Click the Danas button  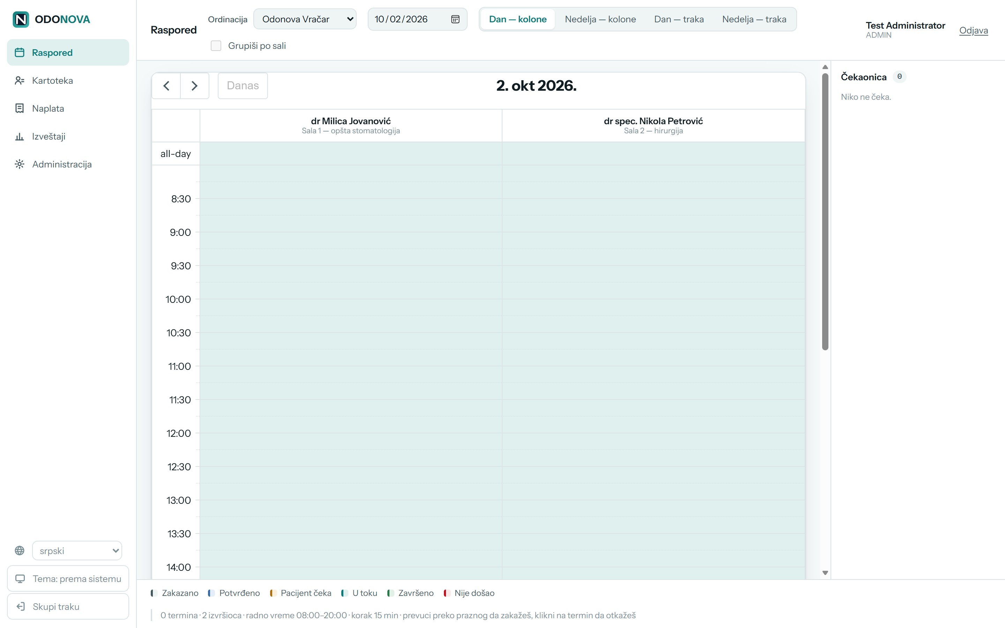[x=243, y=85]
